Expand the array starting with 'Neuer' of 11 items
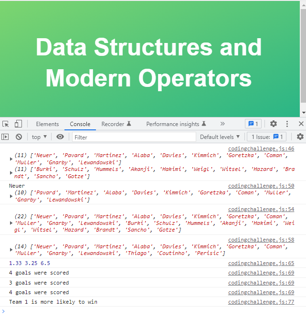 pyautogui.click(x=11, y=159)
